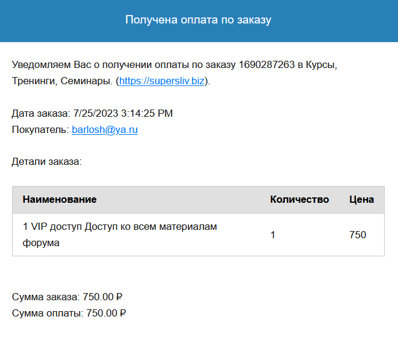
Task: Click the 'Дата заказа' date line
Action: pyautogui.click(x=92, y=113)
